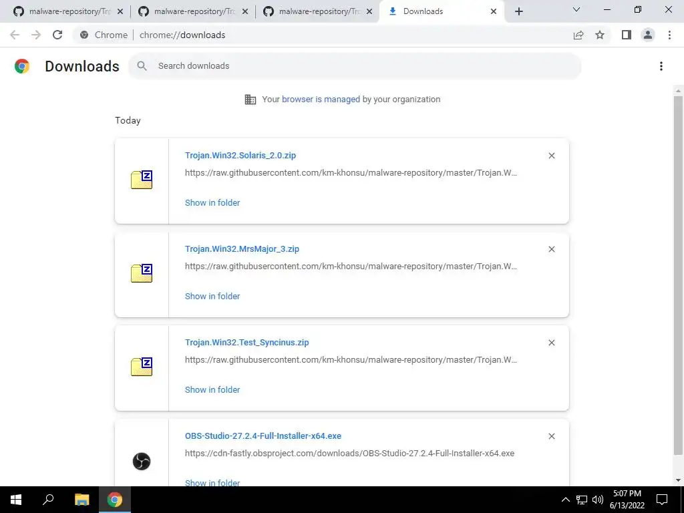Open the tab search chevron
The width and height of the screenshot is (684, 513).
point(576,9)
